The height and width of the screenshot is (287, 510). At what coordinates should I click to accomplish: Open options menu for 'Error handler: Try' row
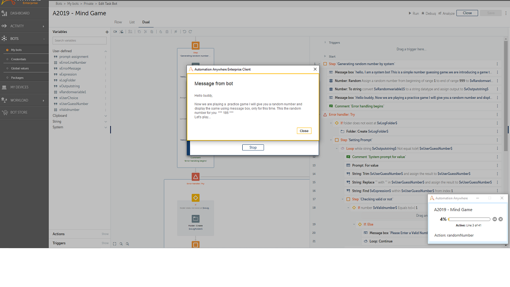coord(497,115)
